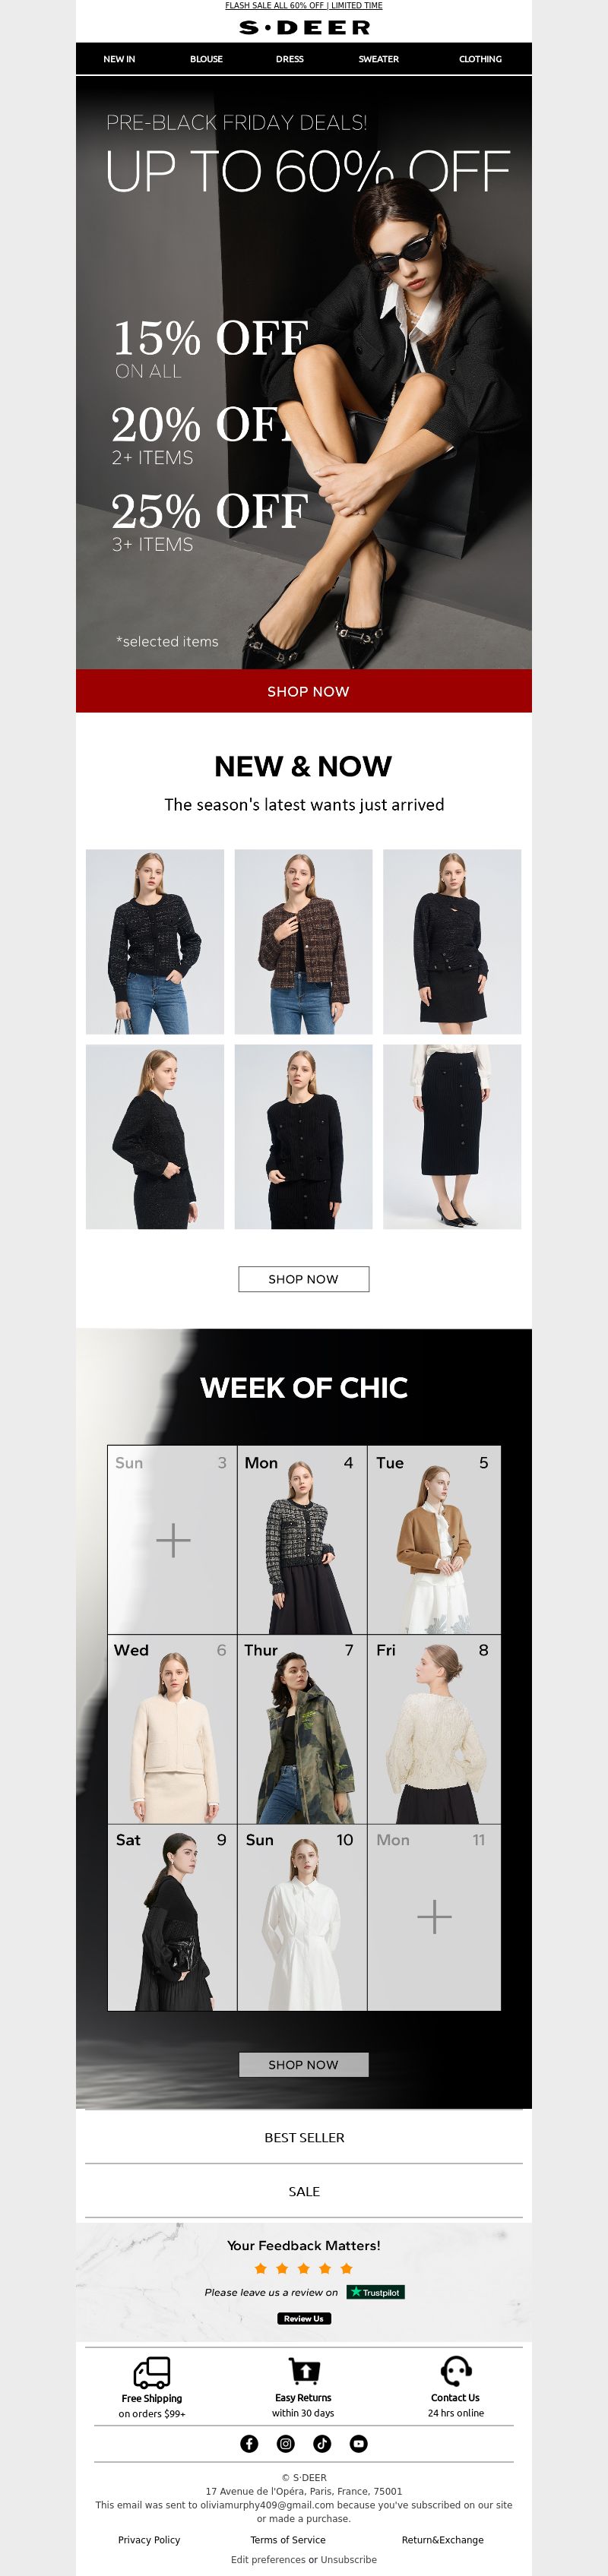The image size is (608, 2576).
Task: Open the BEST SELLER link
Action: pyautogui.click(x=304, y=2137)
